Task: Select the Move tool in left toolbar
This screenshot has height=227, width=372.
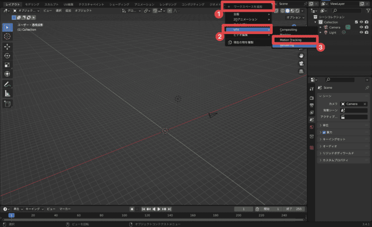Action: 7,46
